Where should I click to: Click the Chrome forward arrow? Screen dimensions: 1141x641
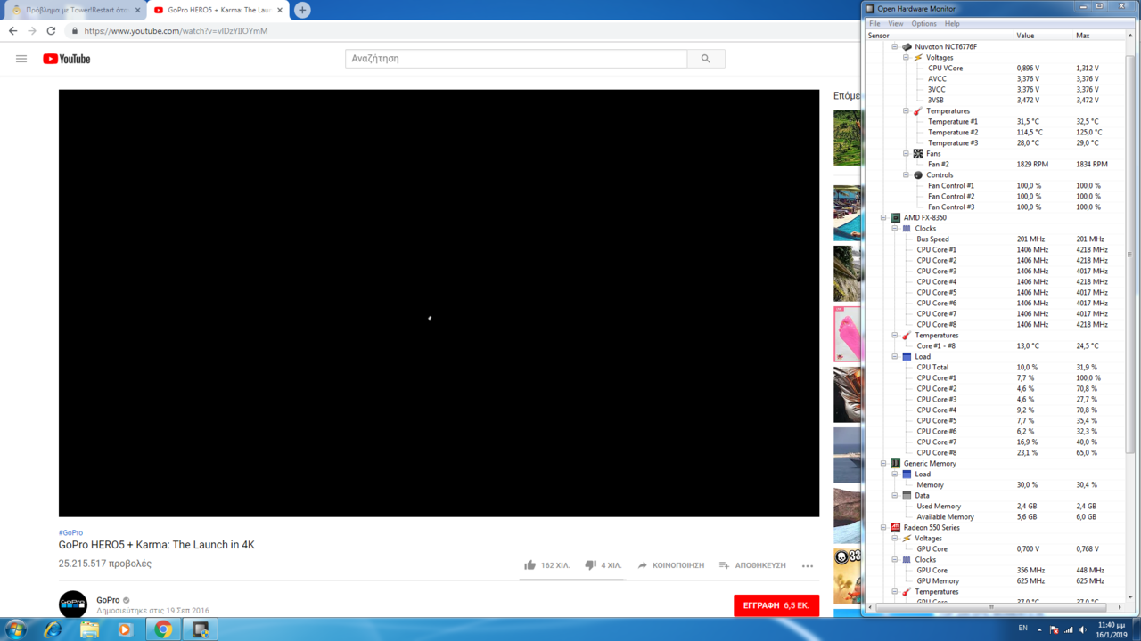tap(32, 30)
